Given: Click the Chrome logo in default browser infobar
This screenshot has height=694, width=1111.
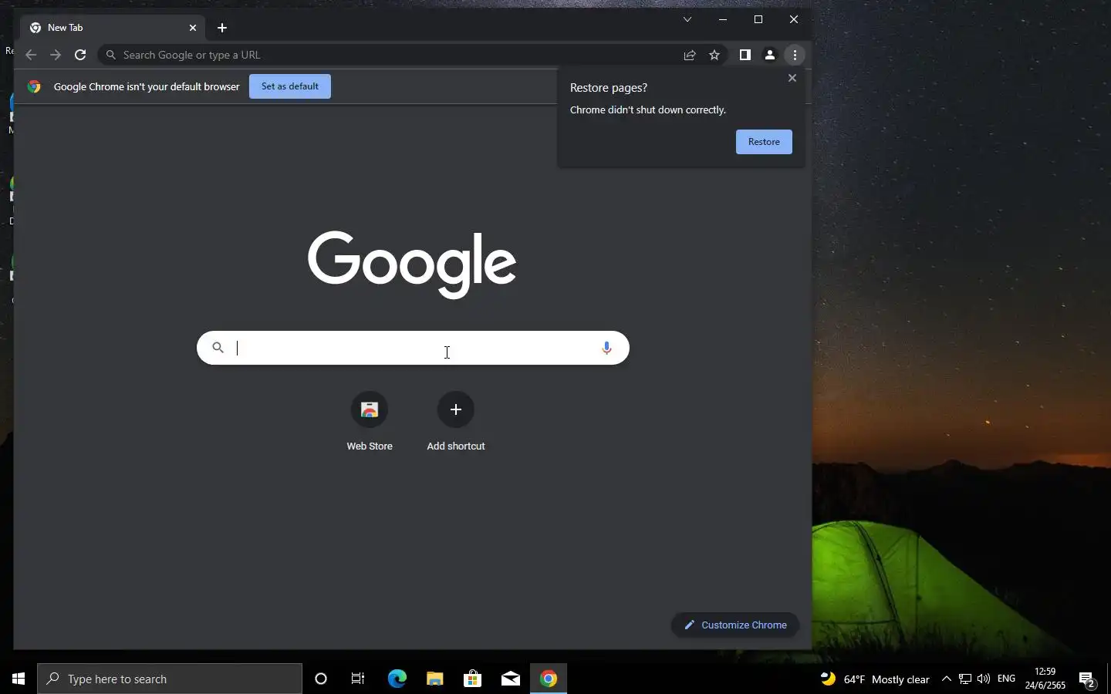Looking at the screenshot, I should (x=34, y=86).
